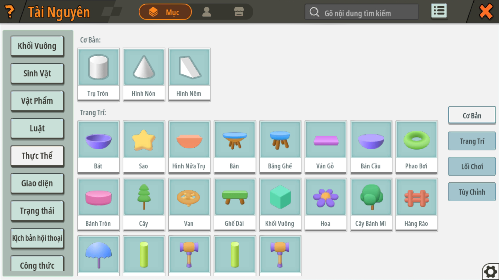499x280 pixels.
Task: Open the gear settings icon
Action: tap(491, 272)
